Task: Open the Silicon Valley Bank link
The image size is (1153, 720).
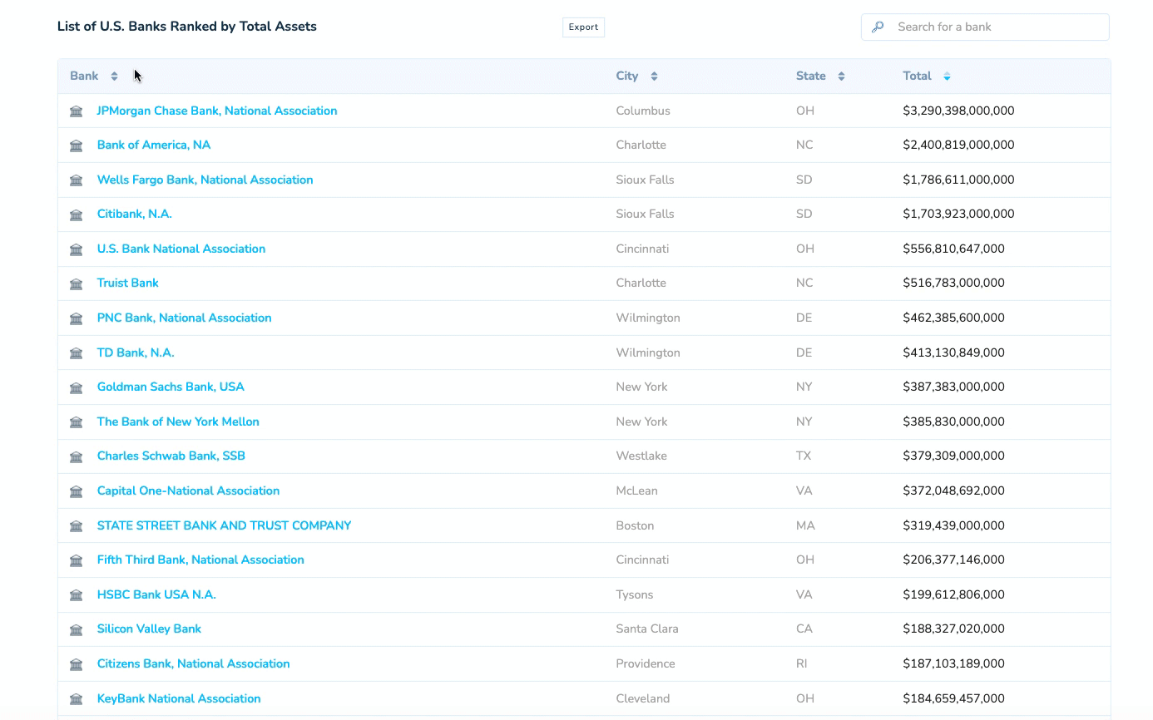Action: click(150, 629)
